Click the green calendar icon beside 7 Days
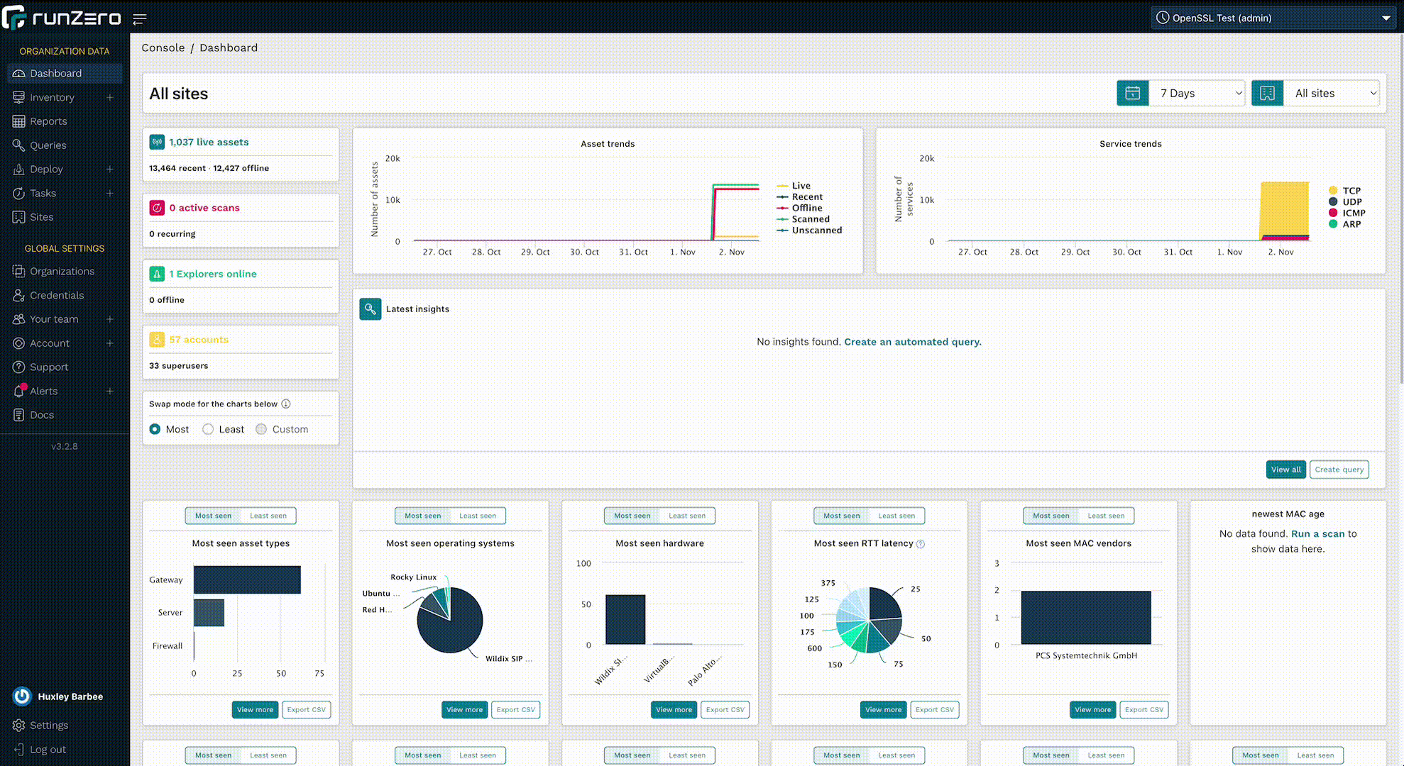The height and width of the screenshot is (766, 1404). click(x=1132, y=93)
